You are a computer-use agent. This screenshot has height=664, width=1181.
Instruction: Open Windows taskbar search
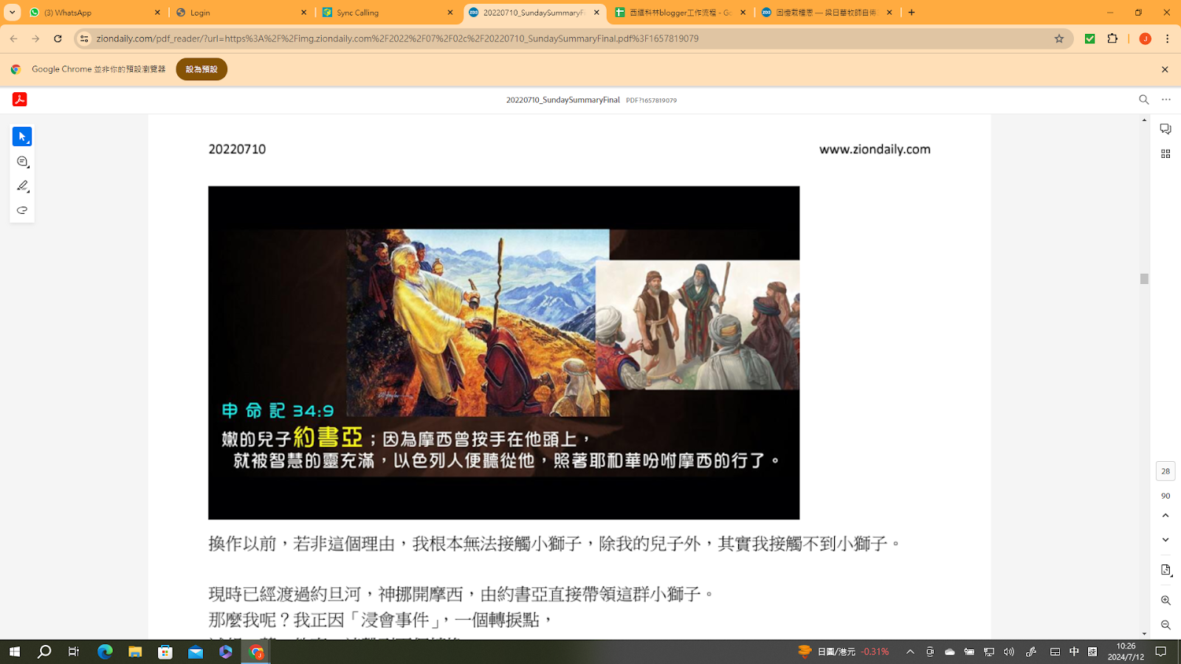tap(44, 651)
